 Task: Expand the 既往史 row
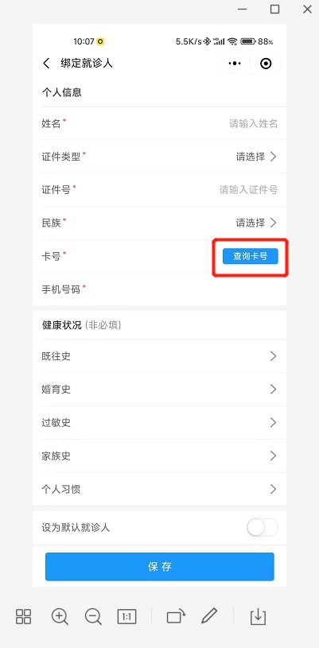(159, 356)
